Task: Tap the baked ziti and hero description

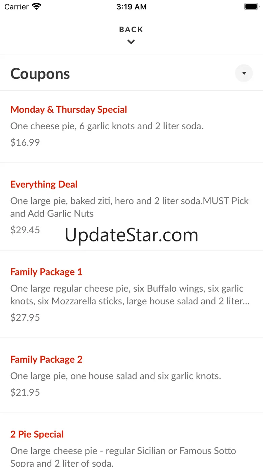Action: pos(129,207)
